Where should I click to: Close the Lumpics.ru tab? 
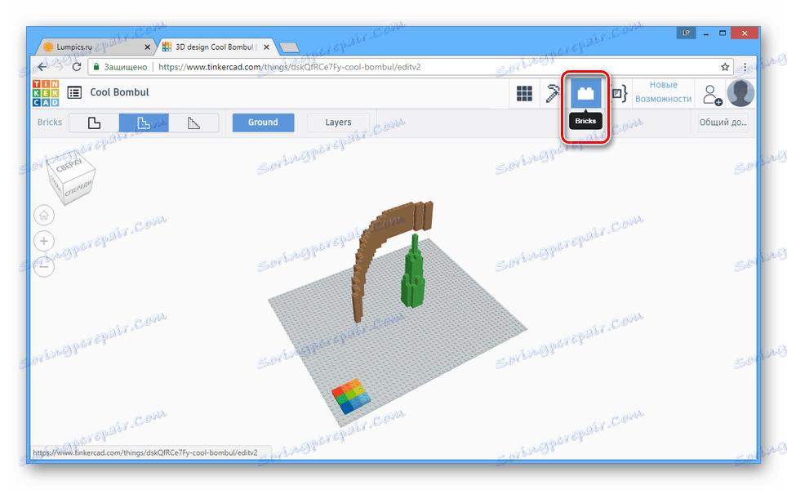147,47
